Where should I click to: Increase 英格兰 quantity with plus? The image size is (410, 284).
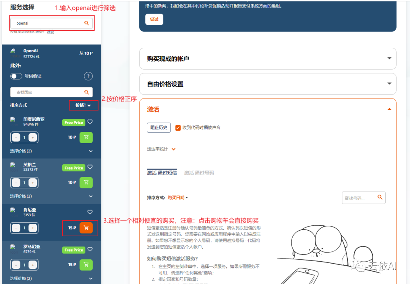[x=33, y=183]
